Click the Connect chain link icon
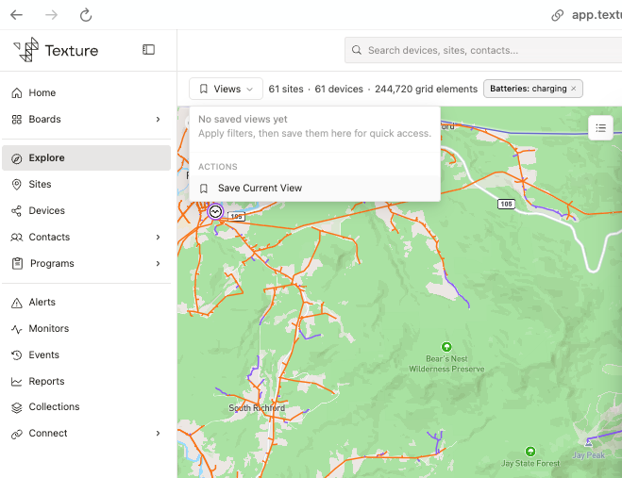This screenshot has height=478, width=622. (17, 434)
